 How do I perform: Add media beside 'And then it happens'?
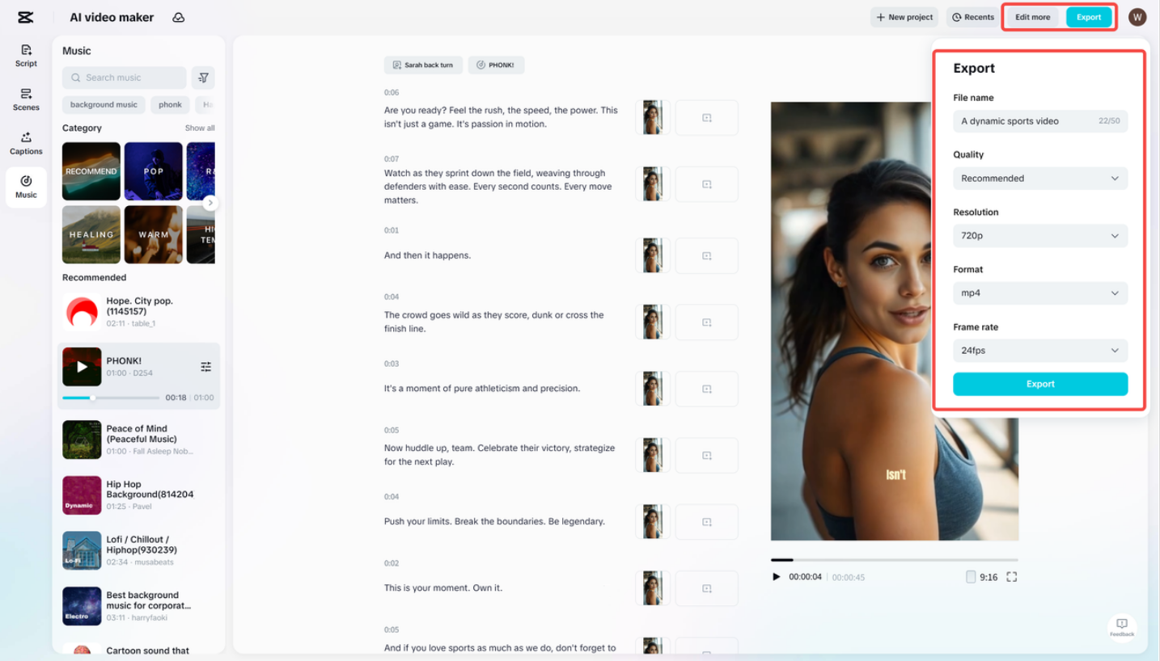706,256
